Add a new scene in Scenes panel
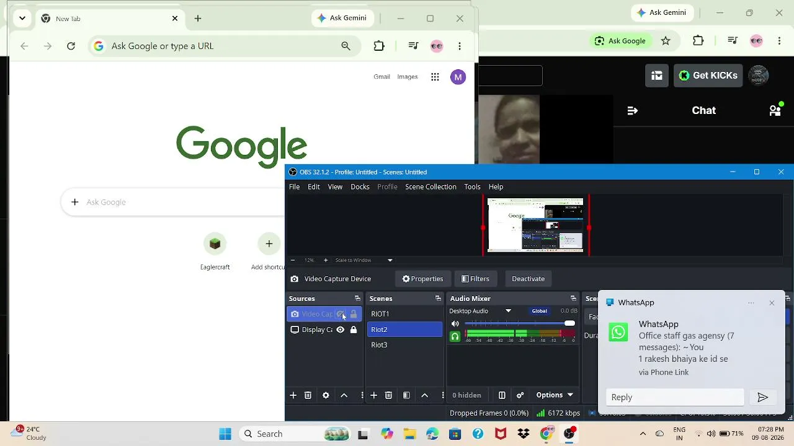The width and height of the screenshot is (794, 446). click(374, 395)
